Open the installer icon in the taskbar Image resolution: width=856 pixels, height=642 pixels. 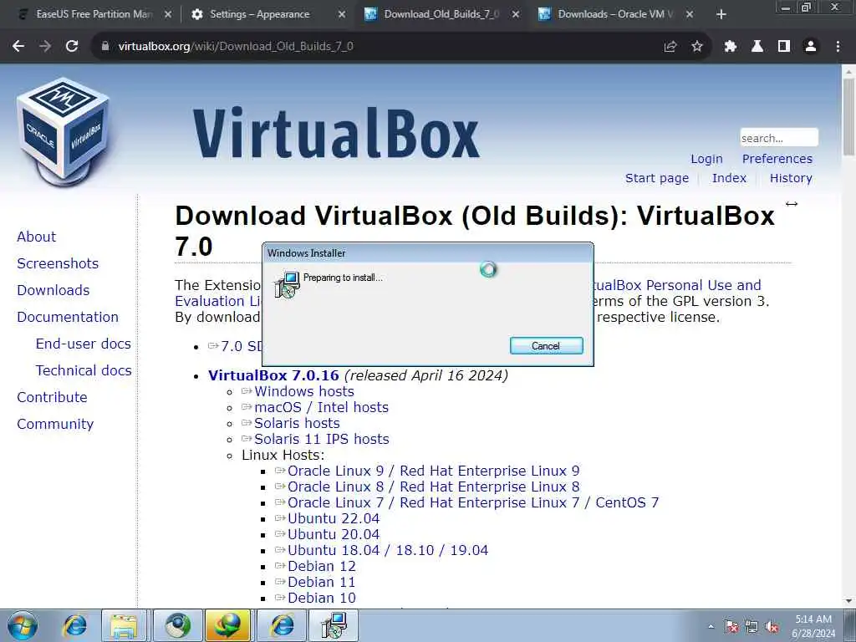tap(334, 625)
